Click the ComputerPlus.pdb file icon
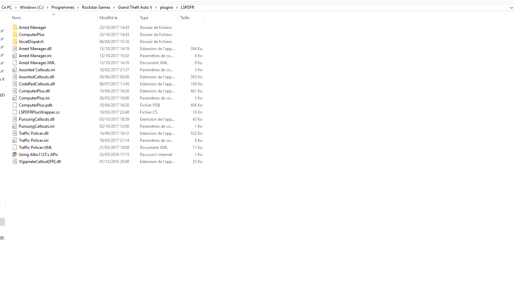This screenshot has height=289, width=514. pyautogui.click(x=15, y=105)
